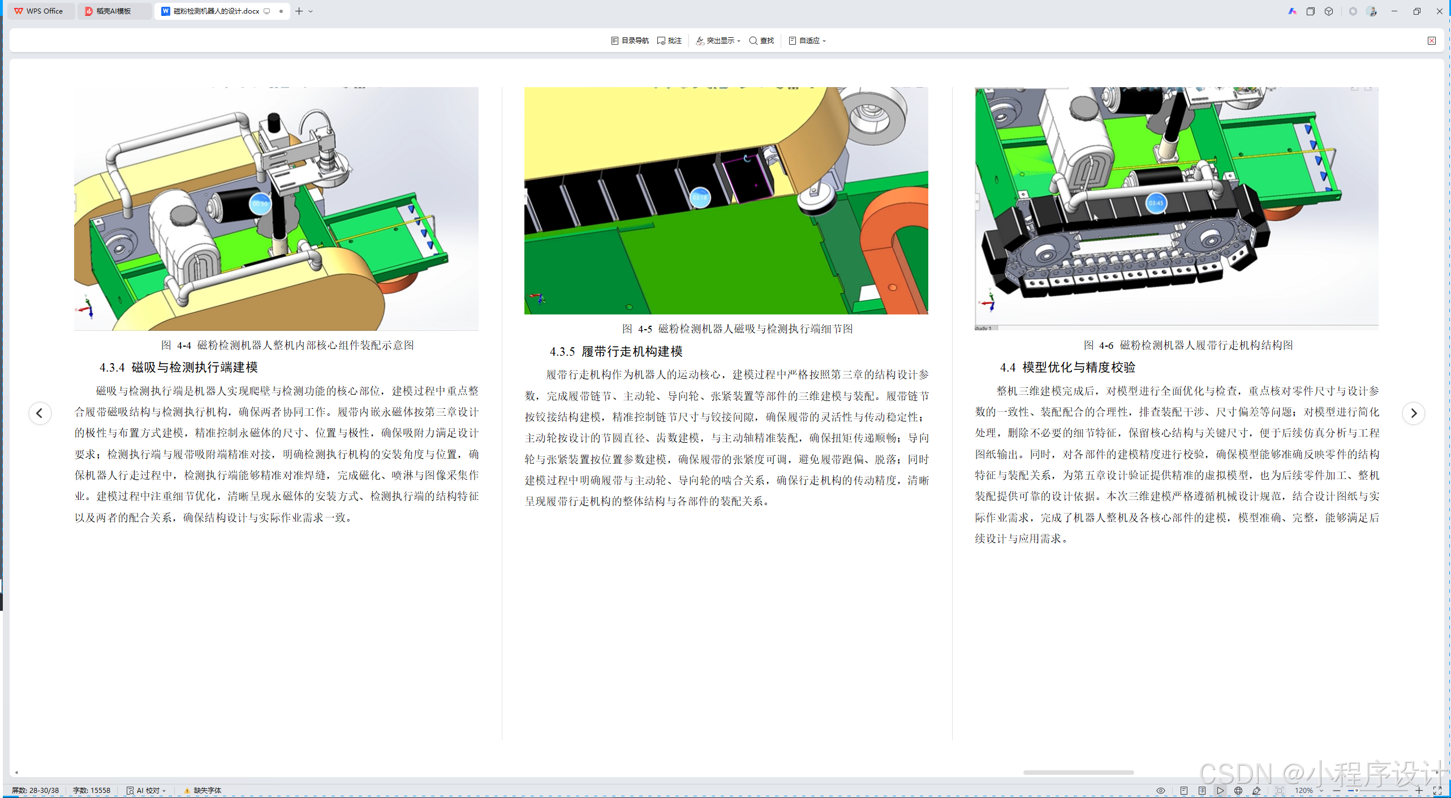Click the zoom in plus button
Viewport: 1451px width, 798px height.
click(x=1419, y=791)
